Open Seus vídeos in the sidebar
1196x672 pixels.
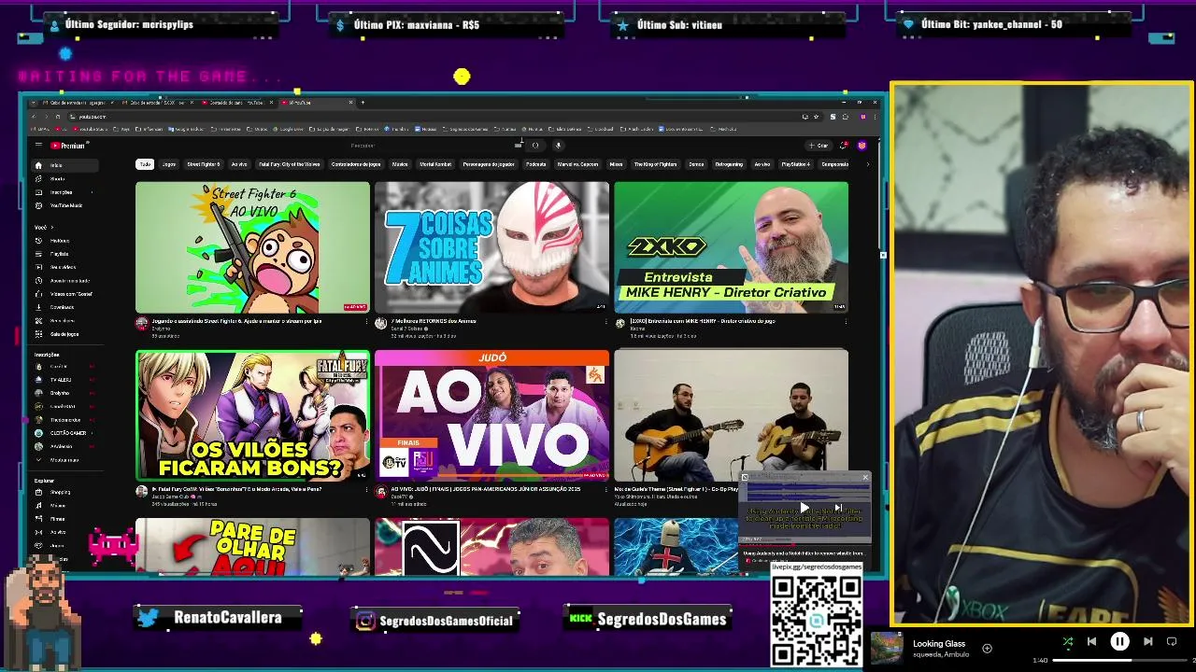65,267
